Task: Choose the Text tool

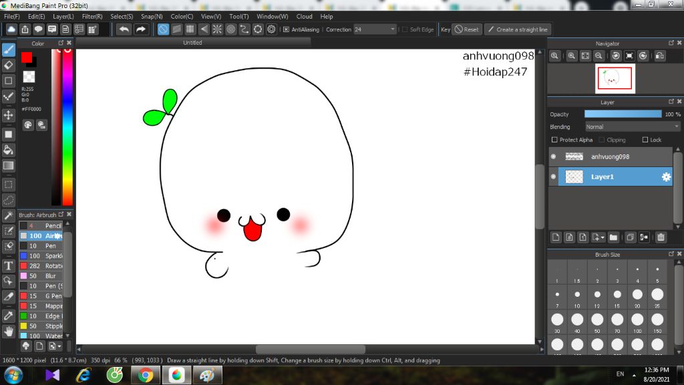Action: pos(9,265)
